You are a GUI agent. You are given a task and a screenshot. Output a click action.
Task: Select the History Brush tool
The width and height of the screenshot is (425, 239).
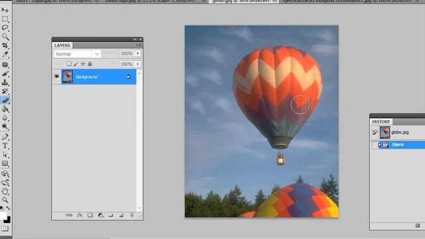[x=5, y=91]
